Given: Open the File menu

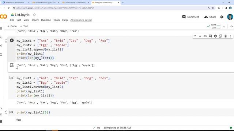Looking at the screenshot, I should [12, 20].
